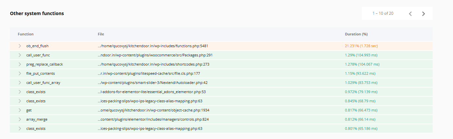Expand the file_put_contents row chevron

(20, 73)
